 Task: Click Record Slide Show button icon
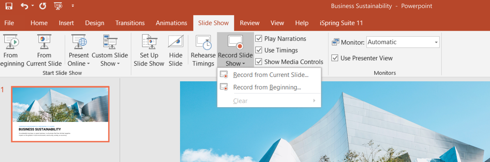[x=235, y=42]
